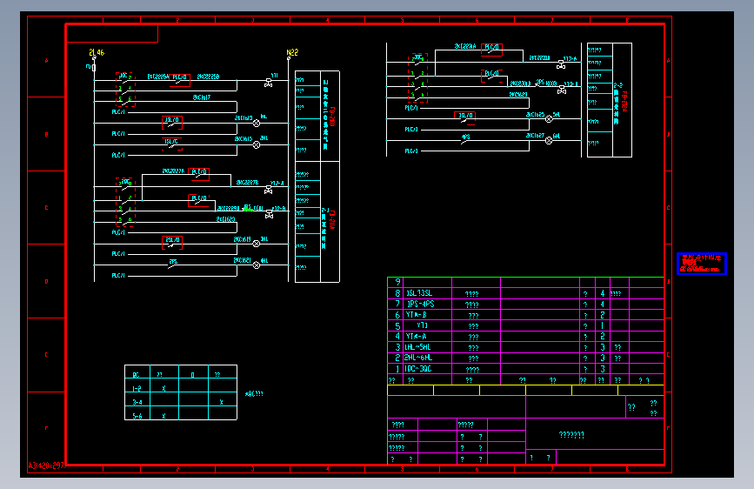The image size is (754, 489).
Task: Select the 2QC selector switch dashed box
Action: 125,202
